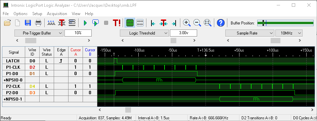Screen dimensions: 317x121
Task: Click the T trigger marker on timeline
Action: [x=114, y=54]
